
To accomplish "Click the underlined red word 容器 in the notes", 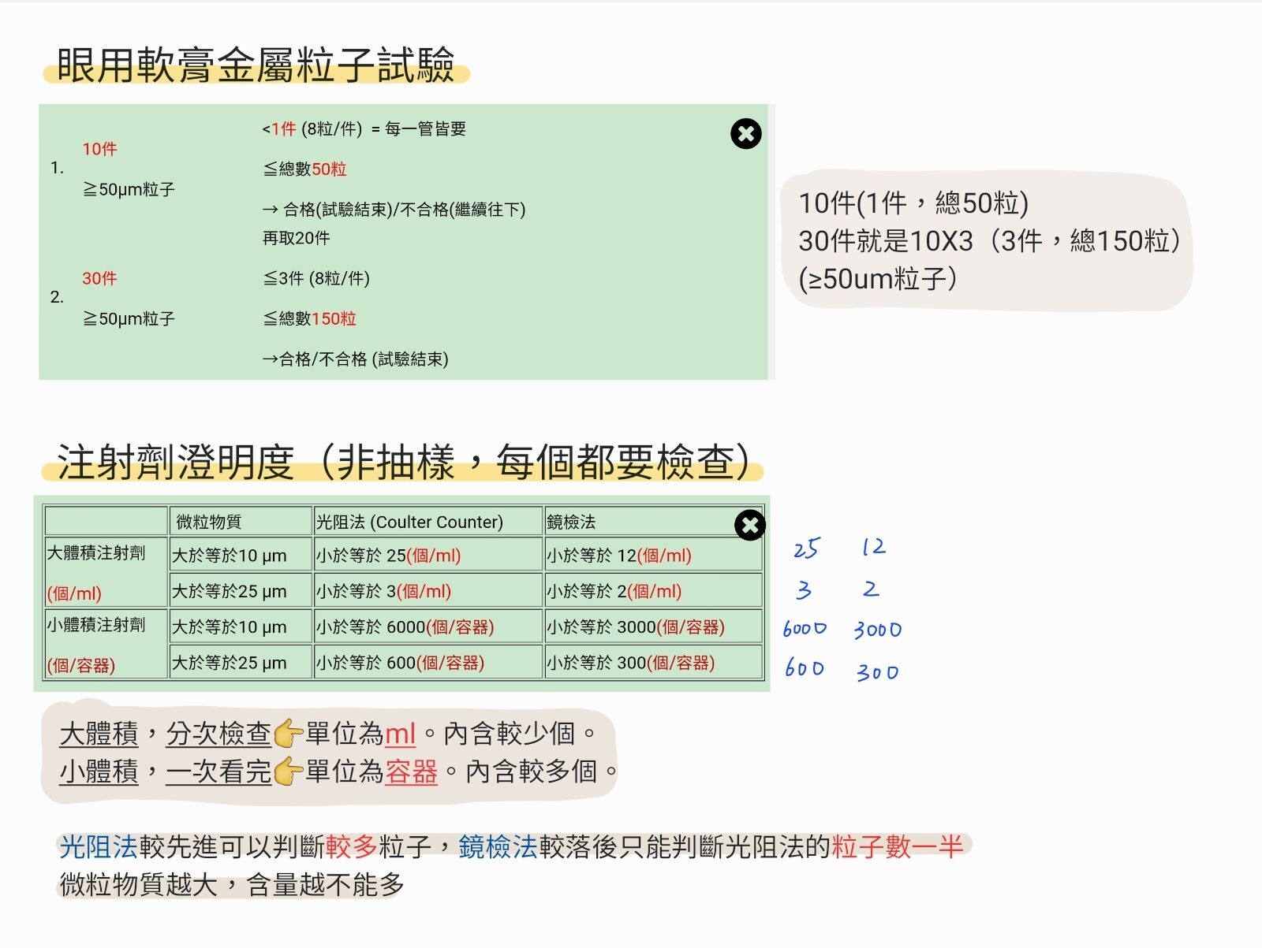I will point(411,771).
